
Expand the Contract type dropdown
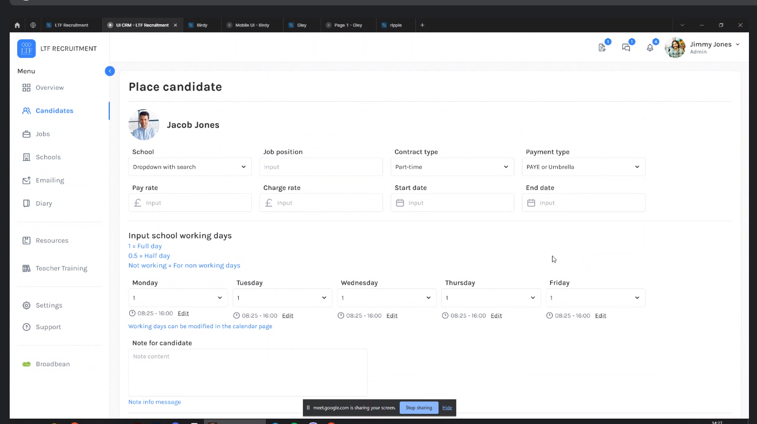[452, 167]
